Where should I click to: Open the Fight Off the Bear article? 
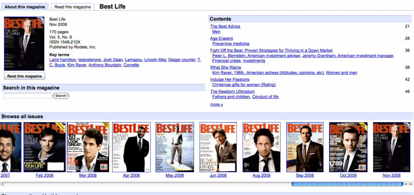271,50
